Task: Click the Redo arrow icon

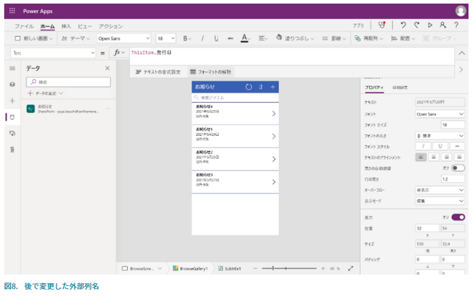Action: 417,25
